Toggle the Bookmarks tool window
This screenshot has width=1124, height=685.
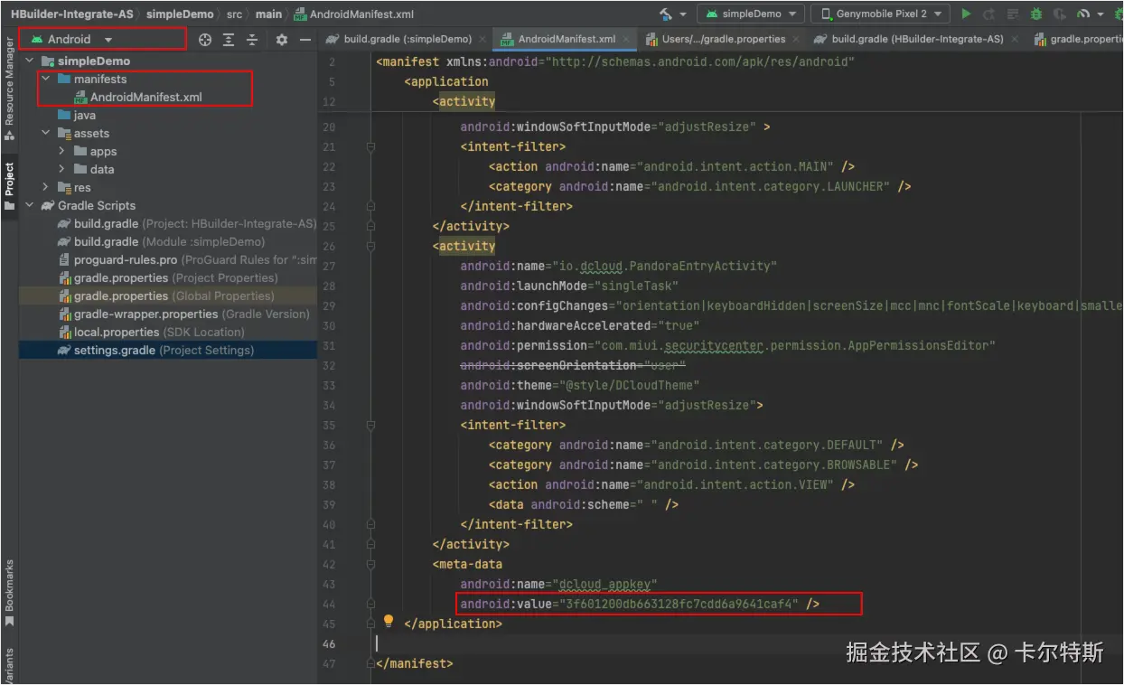9,592
